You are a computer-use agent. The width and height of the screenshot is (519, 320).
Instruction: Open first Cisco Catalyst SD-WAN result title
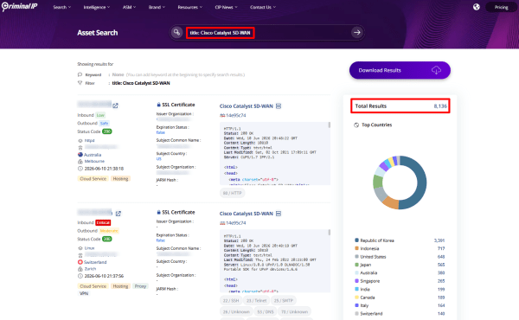pyautogui.click(x=247, y=106)
